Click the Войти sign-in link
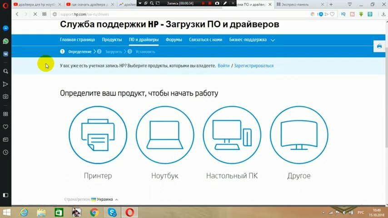Image resolution: width=388 pixels, height=218 pixels. click(224, 66)
